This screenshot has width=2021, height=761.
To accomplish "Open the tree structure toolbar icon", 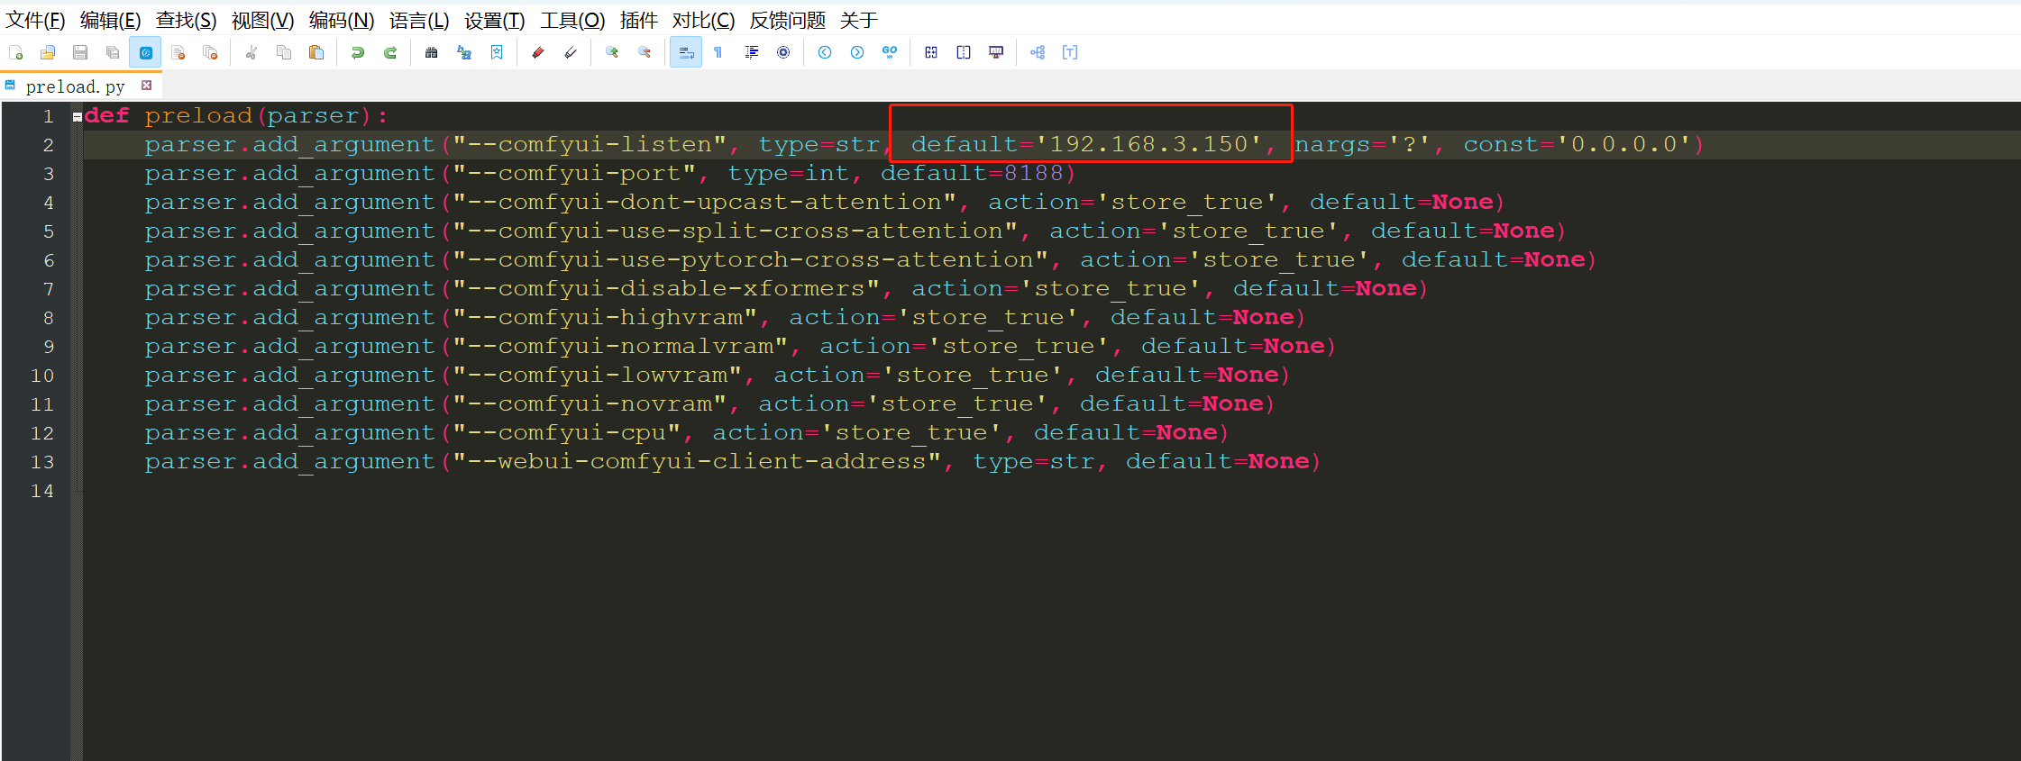I will tap(1038, 52).
